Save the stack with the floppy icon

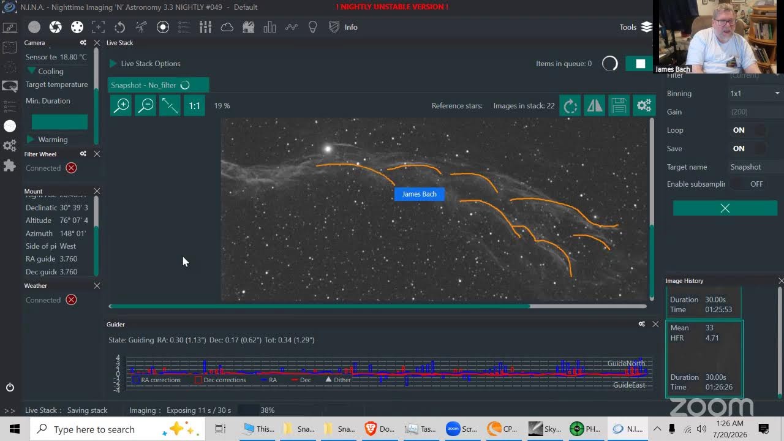point(619,106)
